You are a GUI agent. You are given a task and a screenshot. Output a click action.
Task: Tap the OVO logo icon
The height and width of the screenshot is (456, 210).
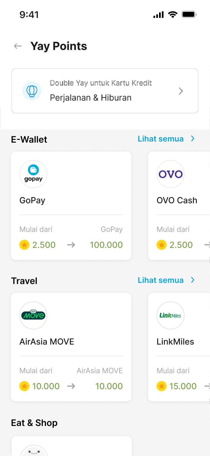[171, 174]
